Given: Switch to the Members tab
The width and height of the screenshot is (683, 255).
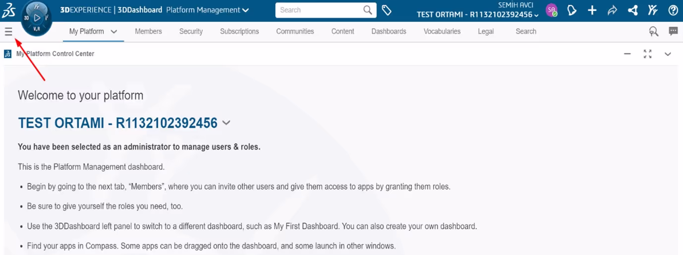Looking at the screenshot, I should (148, 31).
